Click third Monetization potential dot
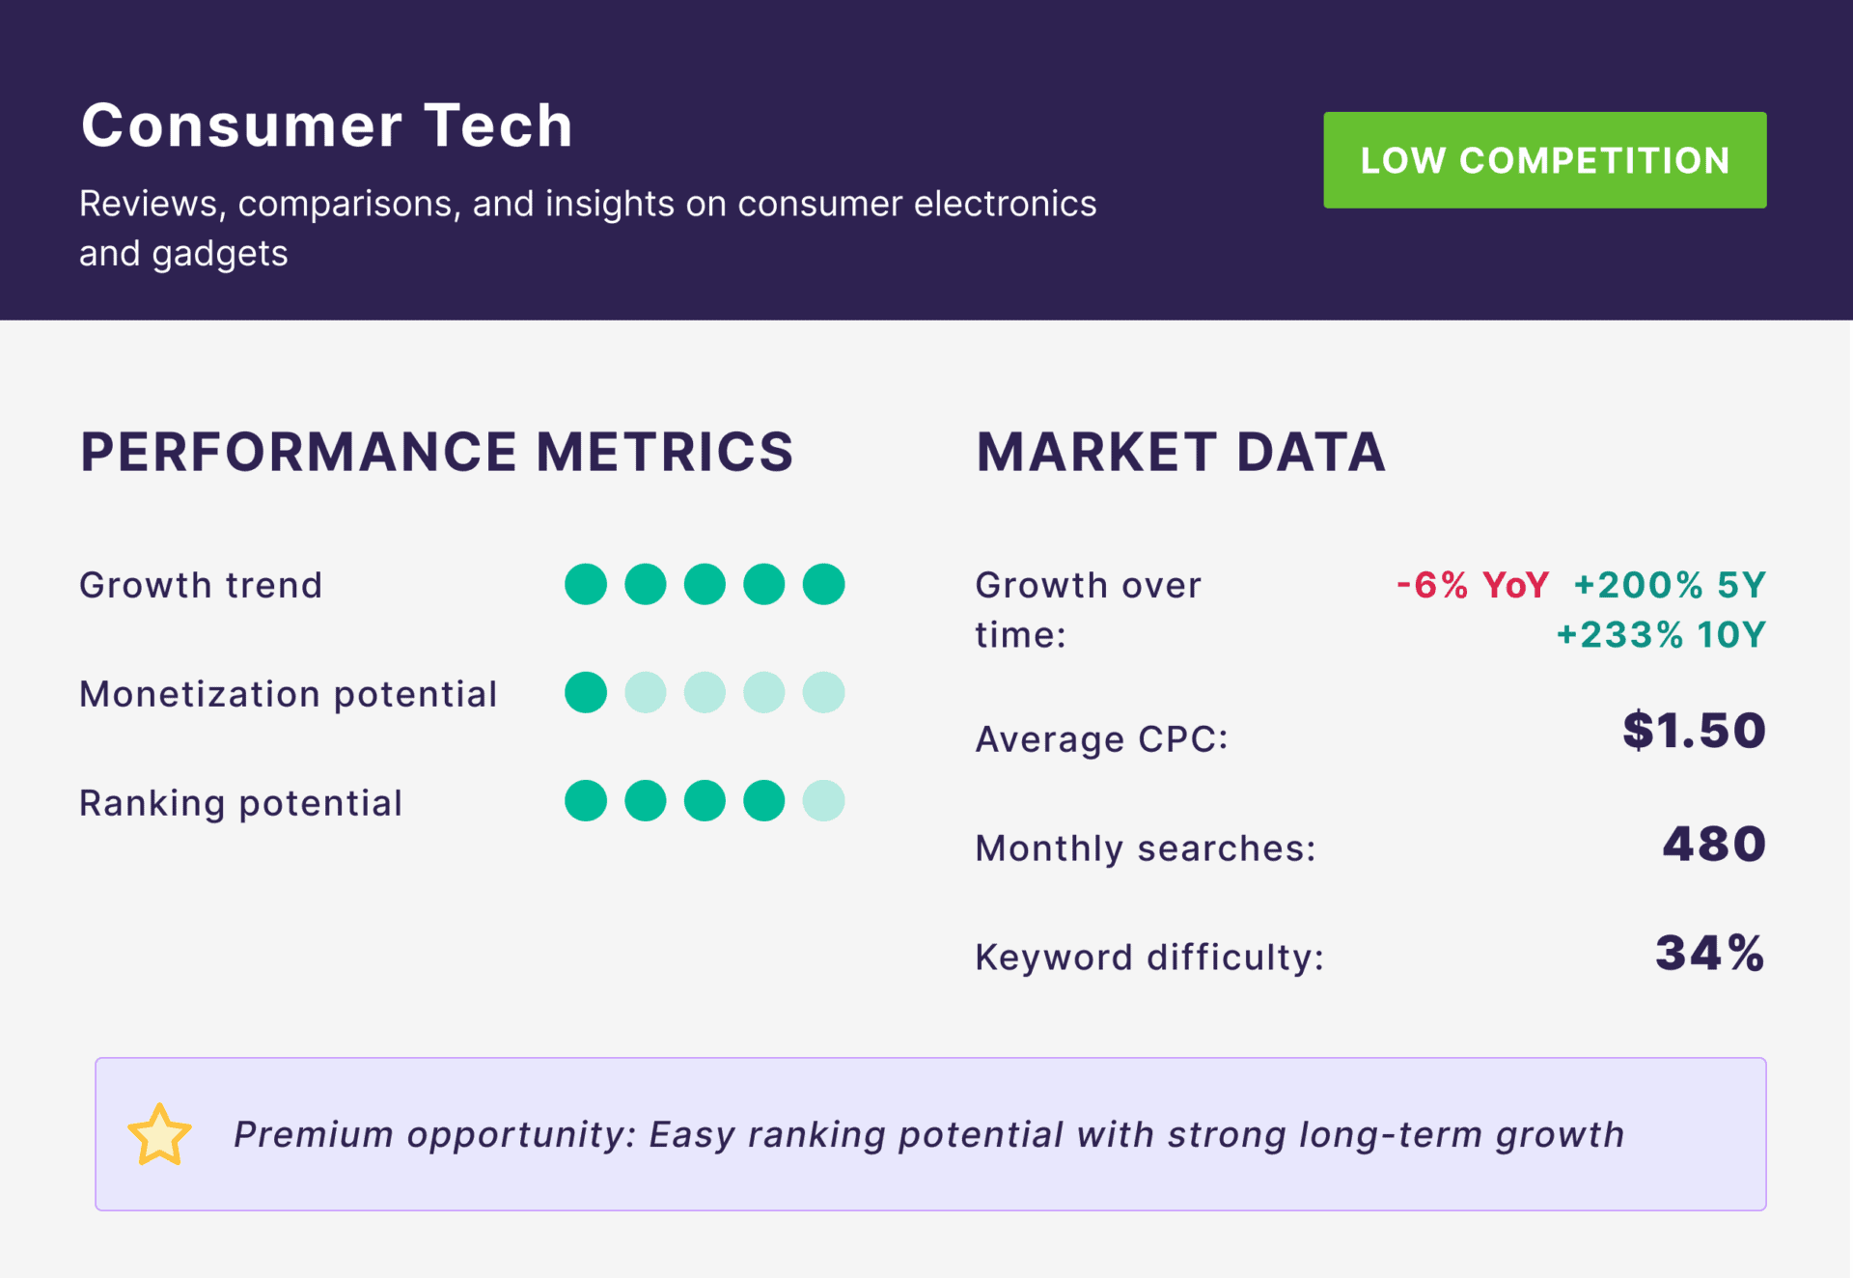Screen dimensions: 1853x1278 point(705,693)
